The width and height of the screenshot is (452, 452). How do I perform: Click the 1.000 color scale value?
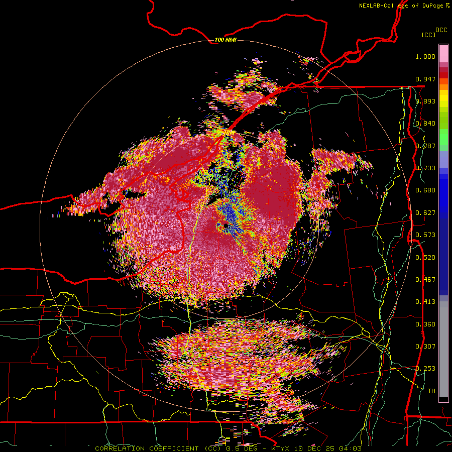pyautogui.click(x=425, y=56)
